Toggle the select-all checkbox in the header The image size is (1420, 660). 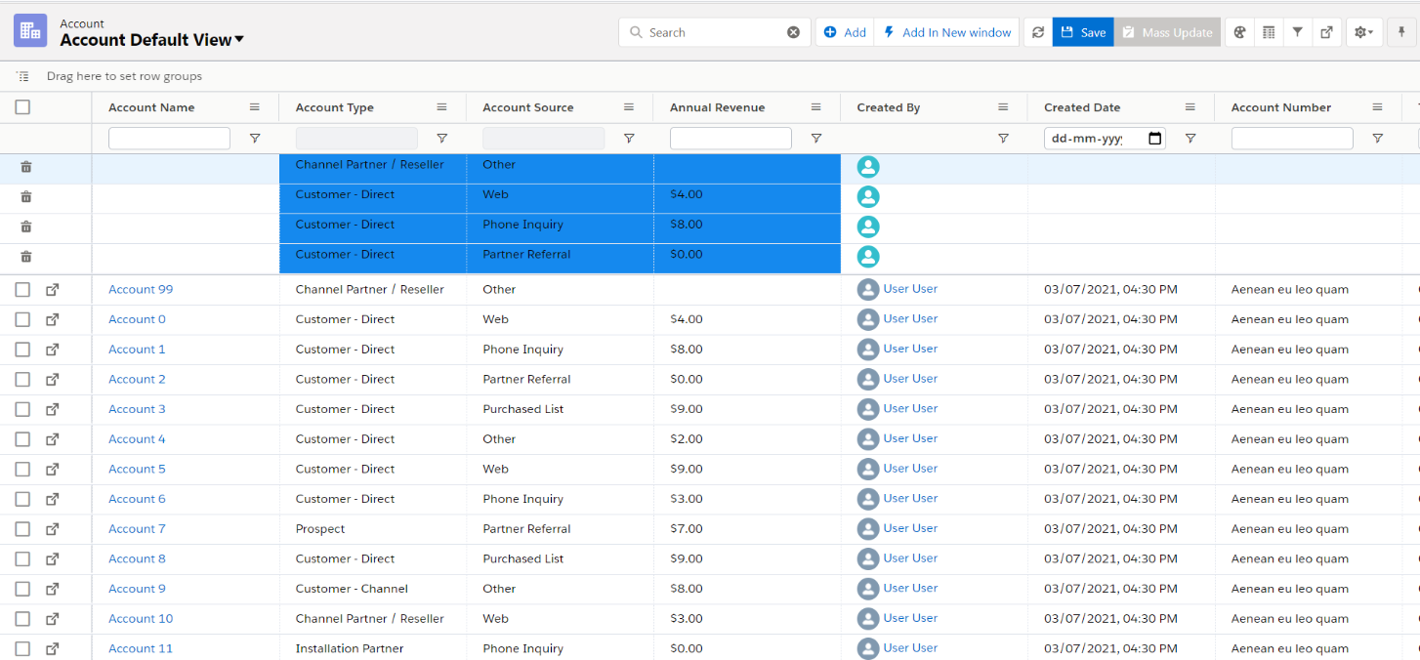pyautogui.click(x=22, y=107)
